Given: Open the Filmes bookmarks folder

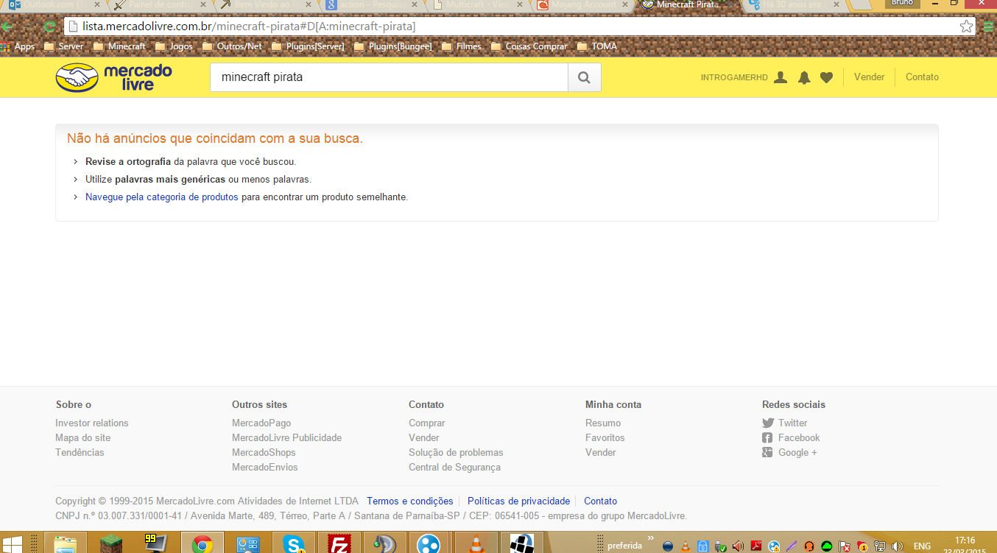Looking at the screenshot, I should (462, 46).
